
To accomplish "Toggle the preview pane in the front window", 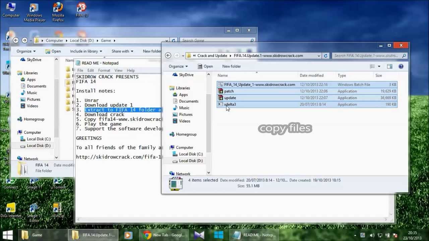I will click(x=389, y=66).
